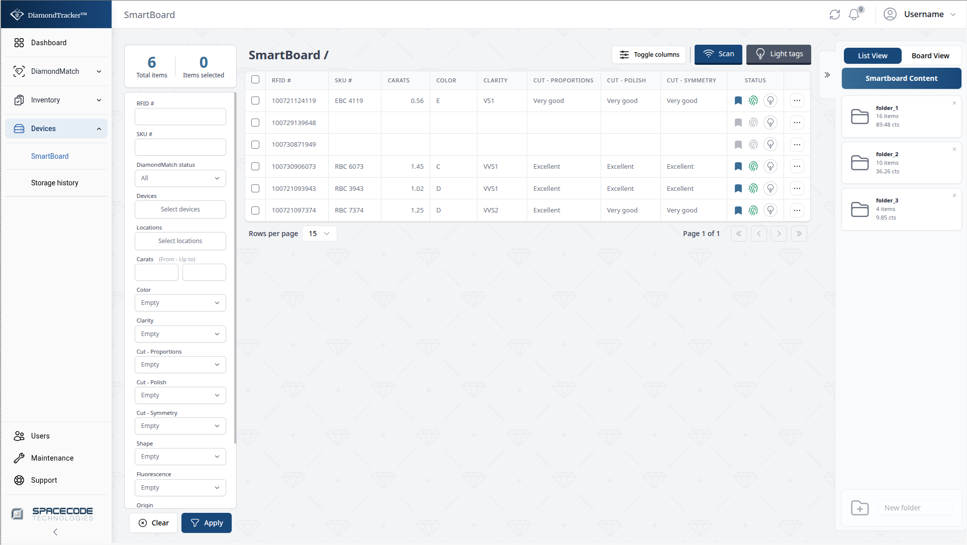Image resolution: width=967 pixels, height=545 pixels.
Task: Click the refresh icon in top bar
Action: pos(835,15)
